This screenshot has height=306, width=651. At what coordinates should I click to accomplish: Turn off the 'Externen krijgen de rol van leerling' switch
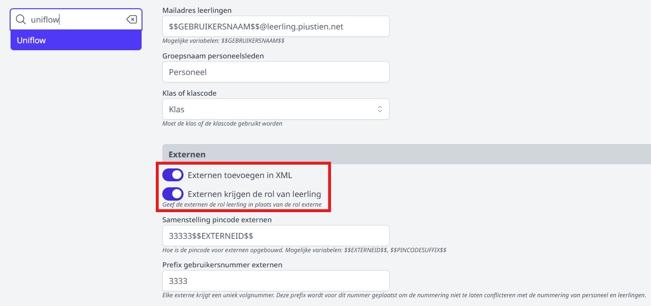173,194
